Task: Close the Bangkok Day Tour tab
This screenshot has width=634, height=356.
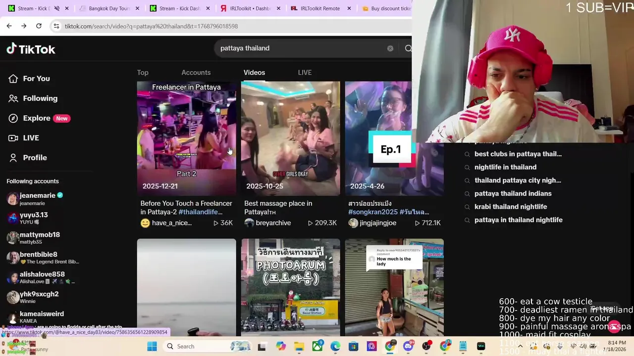Action: click(x=137, y=8)
